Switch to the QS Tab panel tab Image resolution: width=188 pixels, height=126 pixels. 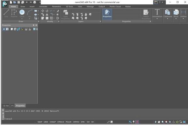[x=6, y=106]
